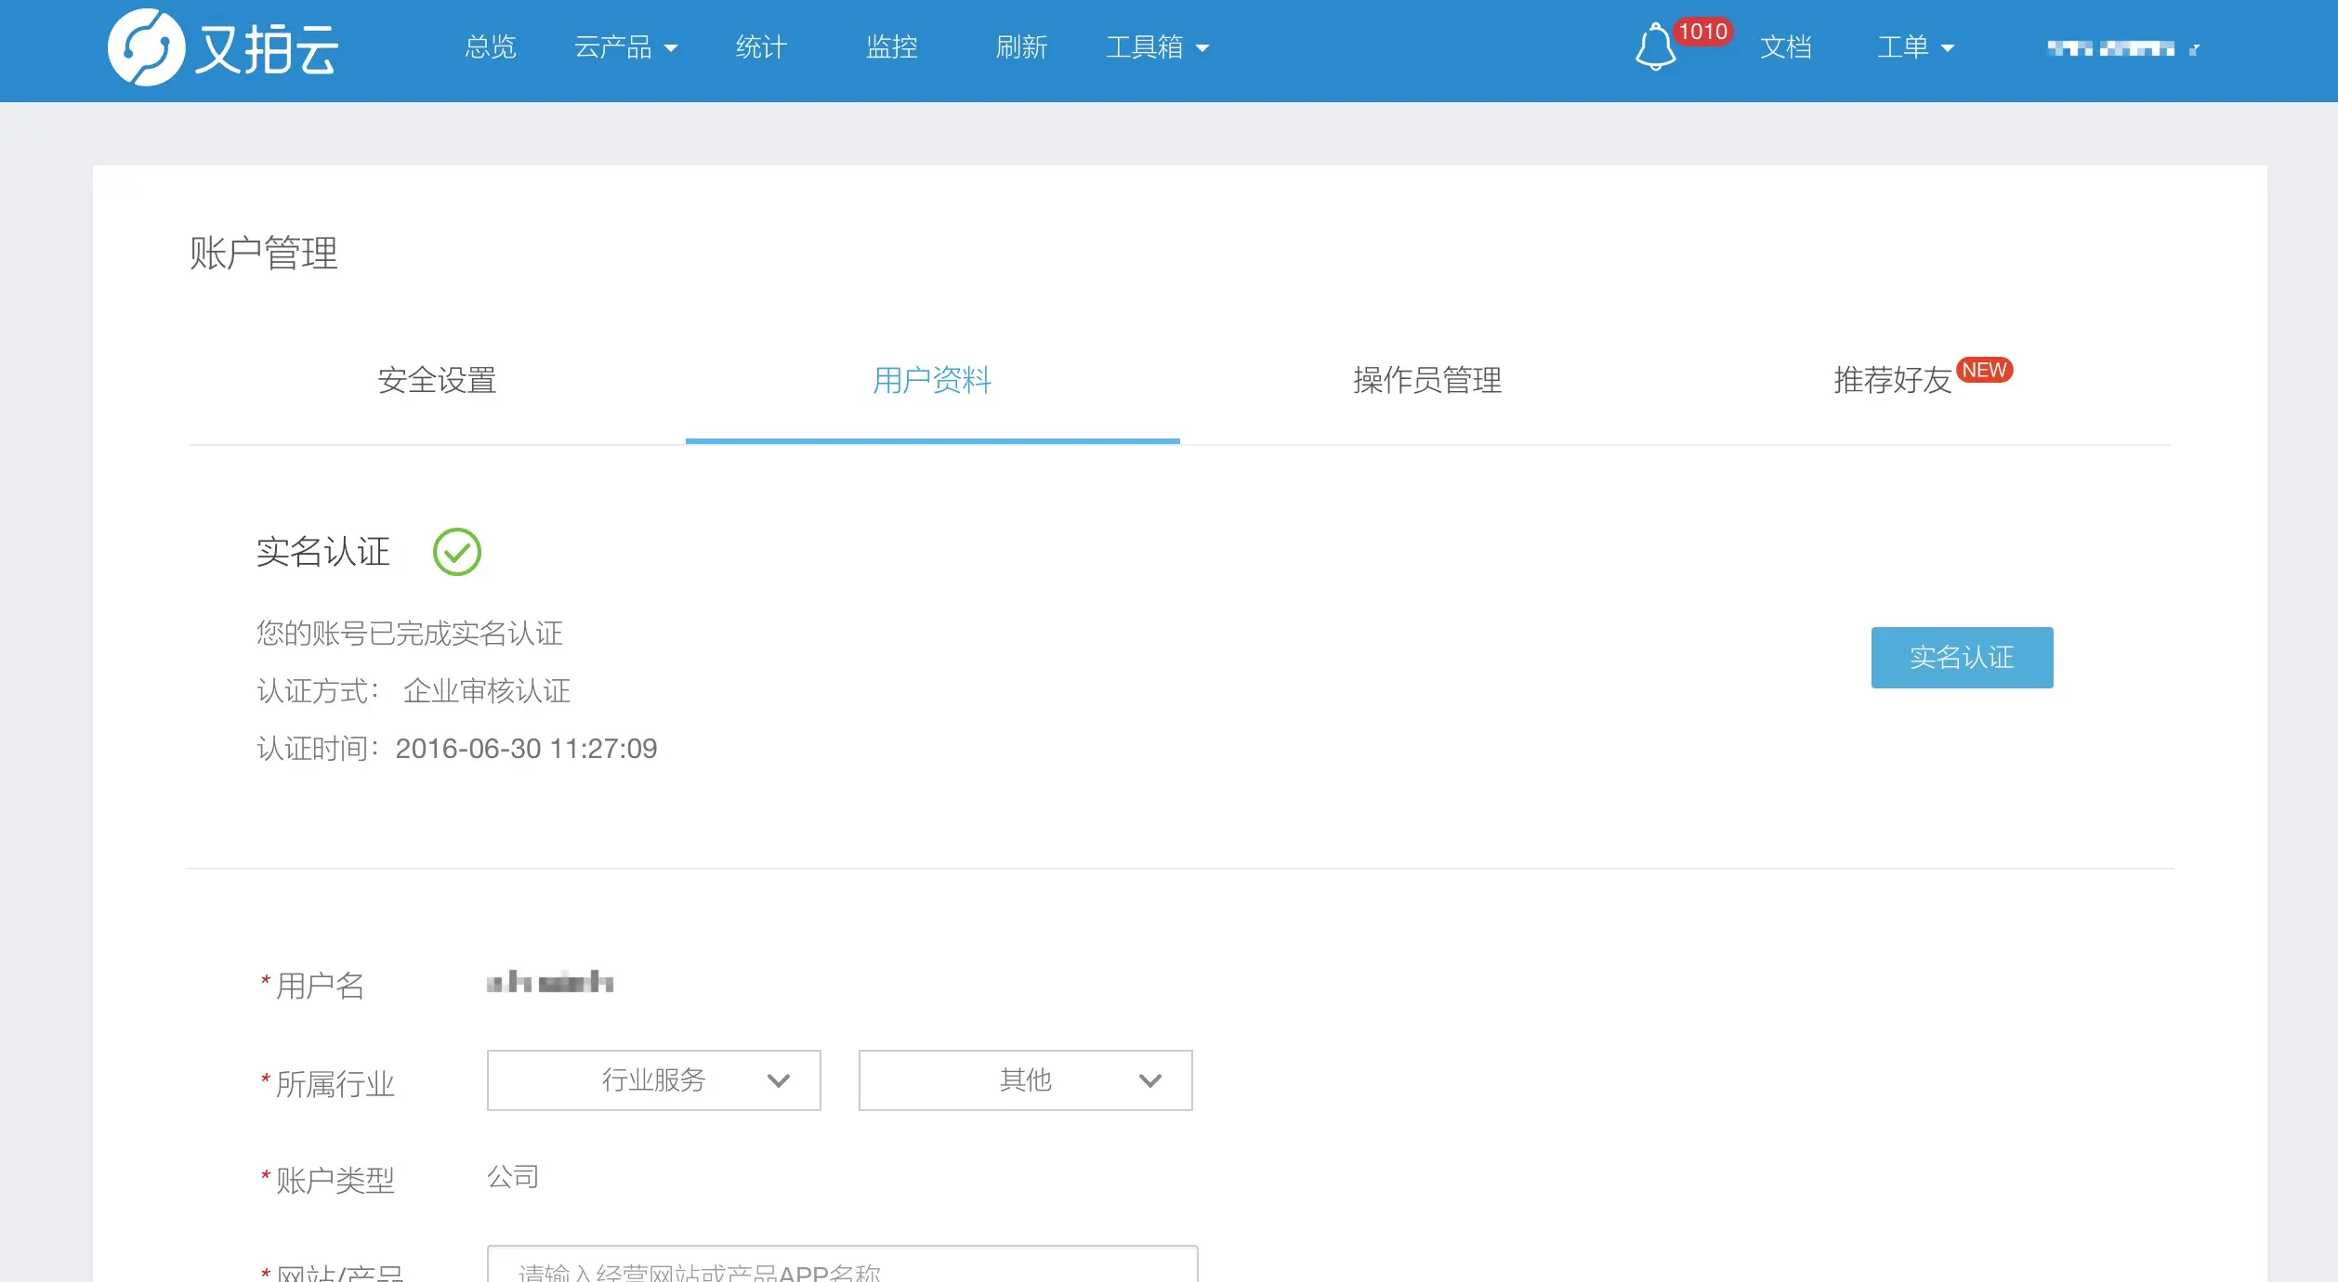Open the 其他 sub-industry dropdown
The height and width of the screenshot is (1282, 2338).
point(1025,1080)
